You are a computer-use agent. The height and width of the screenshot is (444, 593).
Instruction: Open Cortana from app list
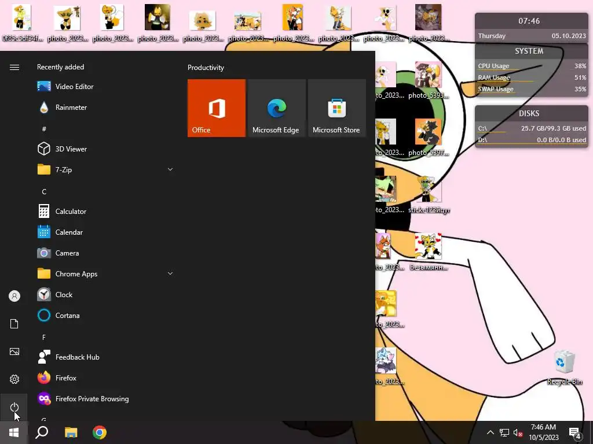[x=106, y=315]
